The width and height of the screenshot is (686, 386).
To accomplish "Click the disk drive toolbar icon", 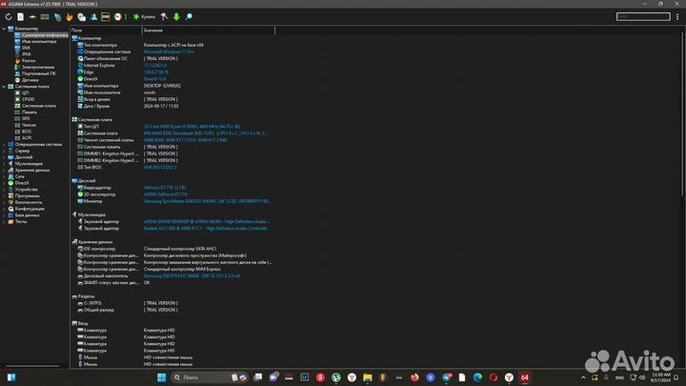I will pyautogui.click(x=32, y=16).
